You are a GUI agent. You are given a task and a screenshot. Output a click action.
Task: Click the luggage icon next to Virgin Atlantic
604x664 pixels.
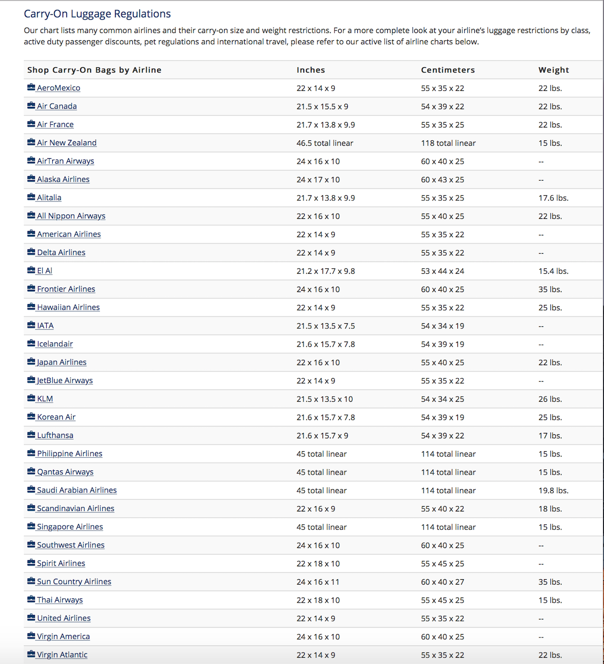pyautogui.click(x=31, y=654)
